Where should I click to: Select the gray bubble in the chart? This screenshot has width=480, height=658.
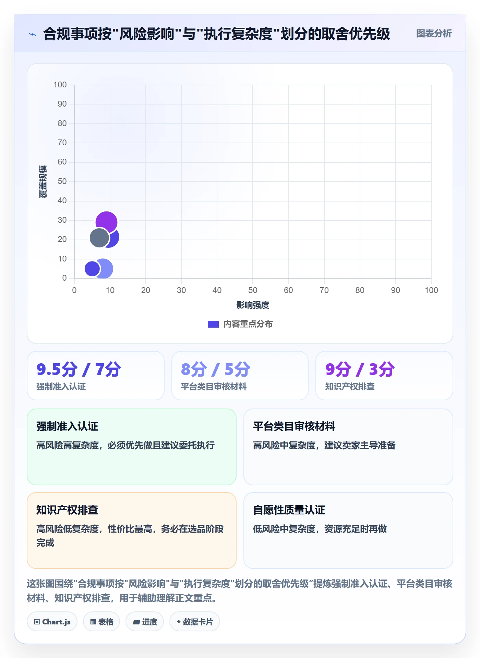coord(99,237)
